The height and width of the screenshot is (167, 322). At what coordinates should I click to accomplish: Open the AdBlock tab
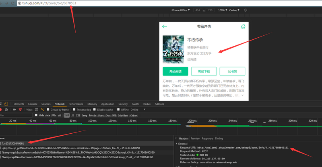point(159,104)
